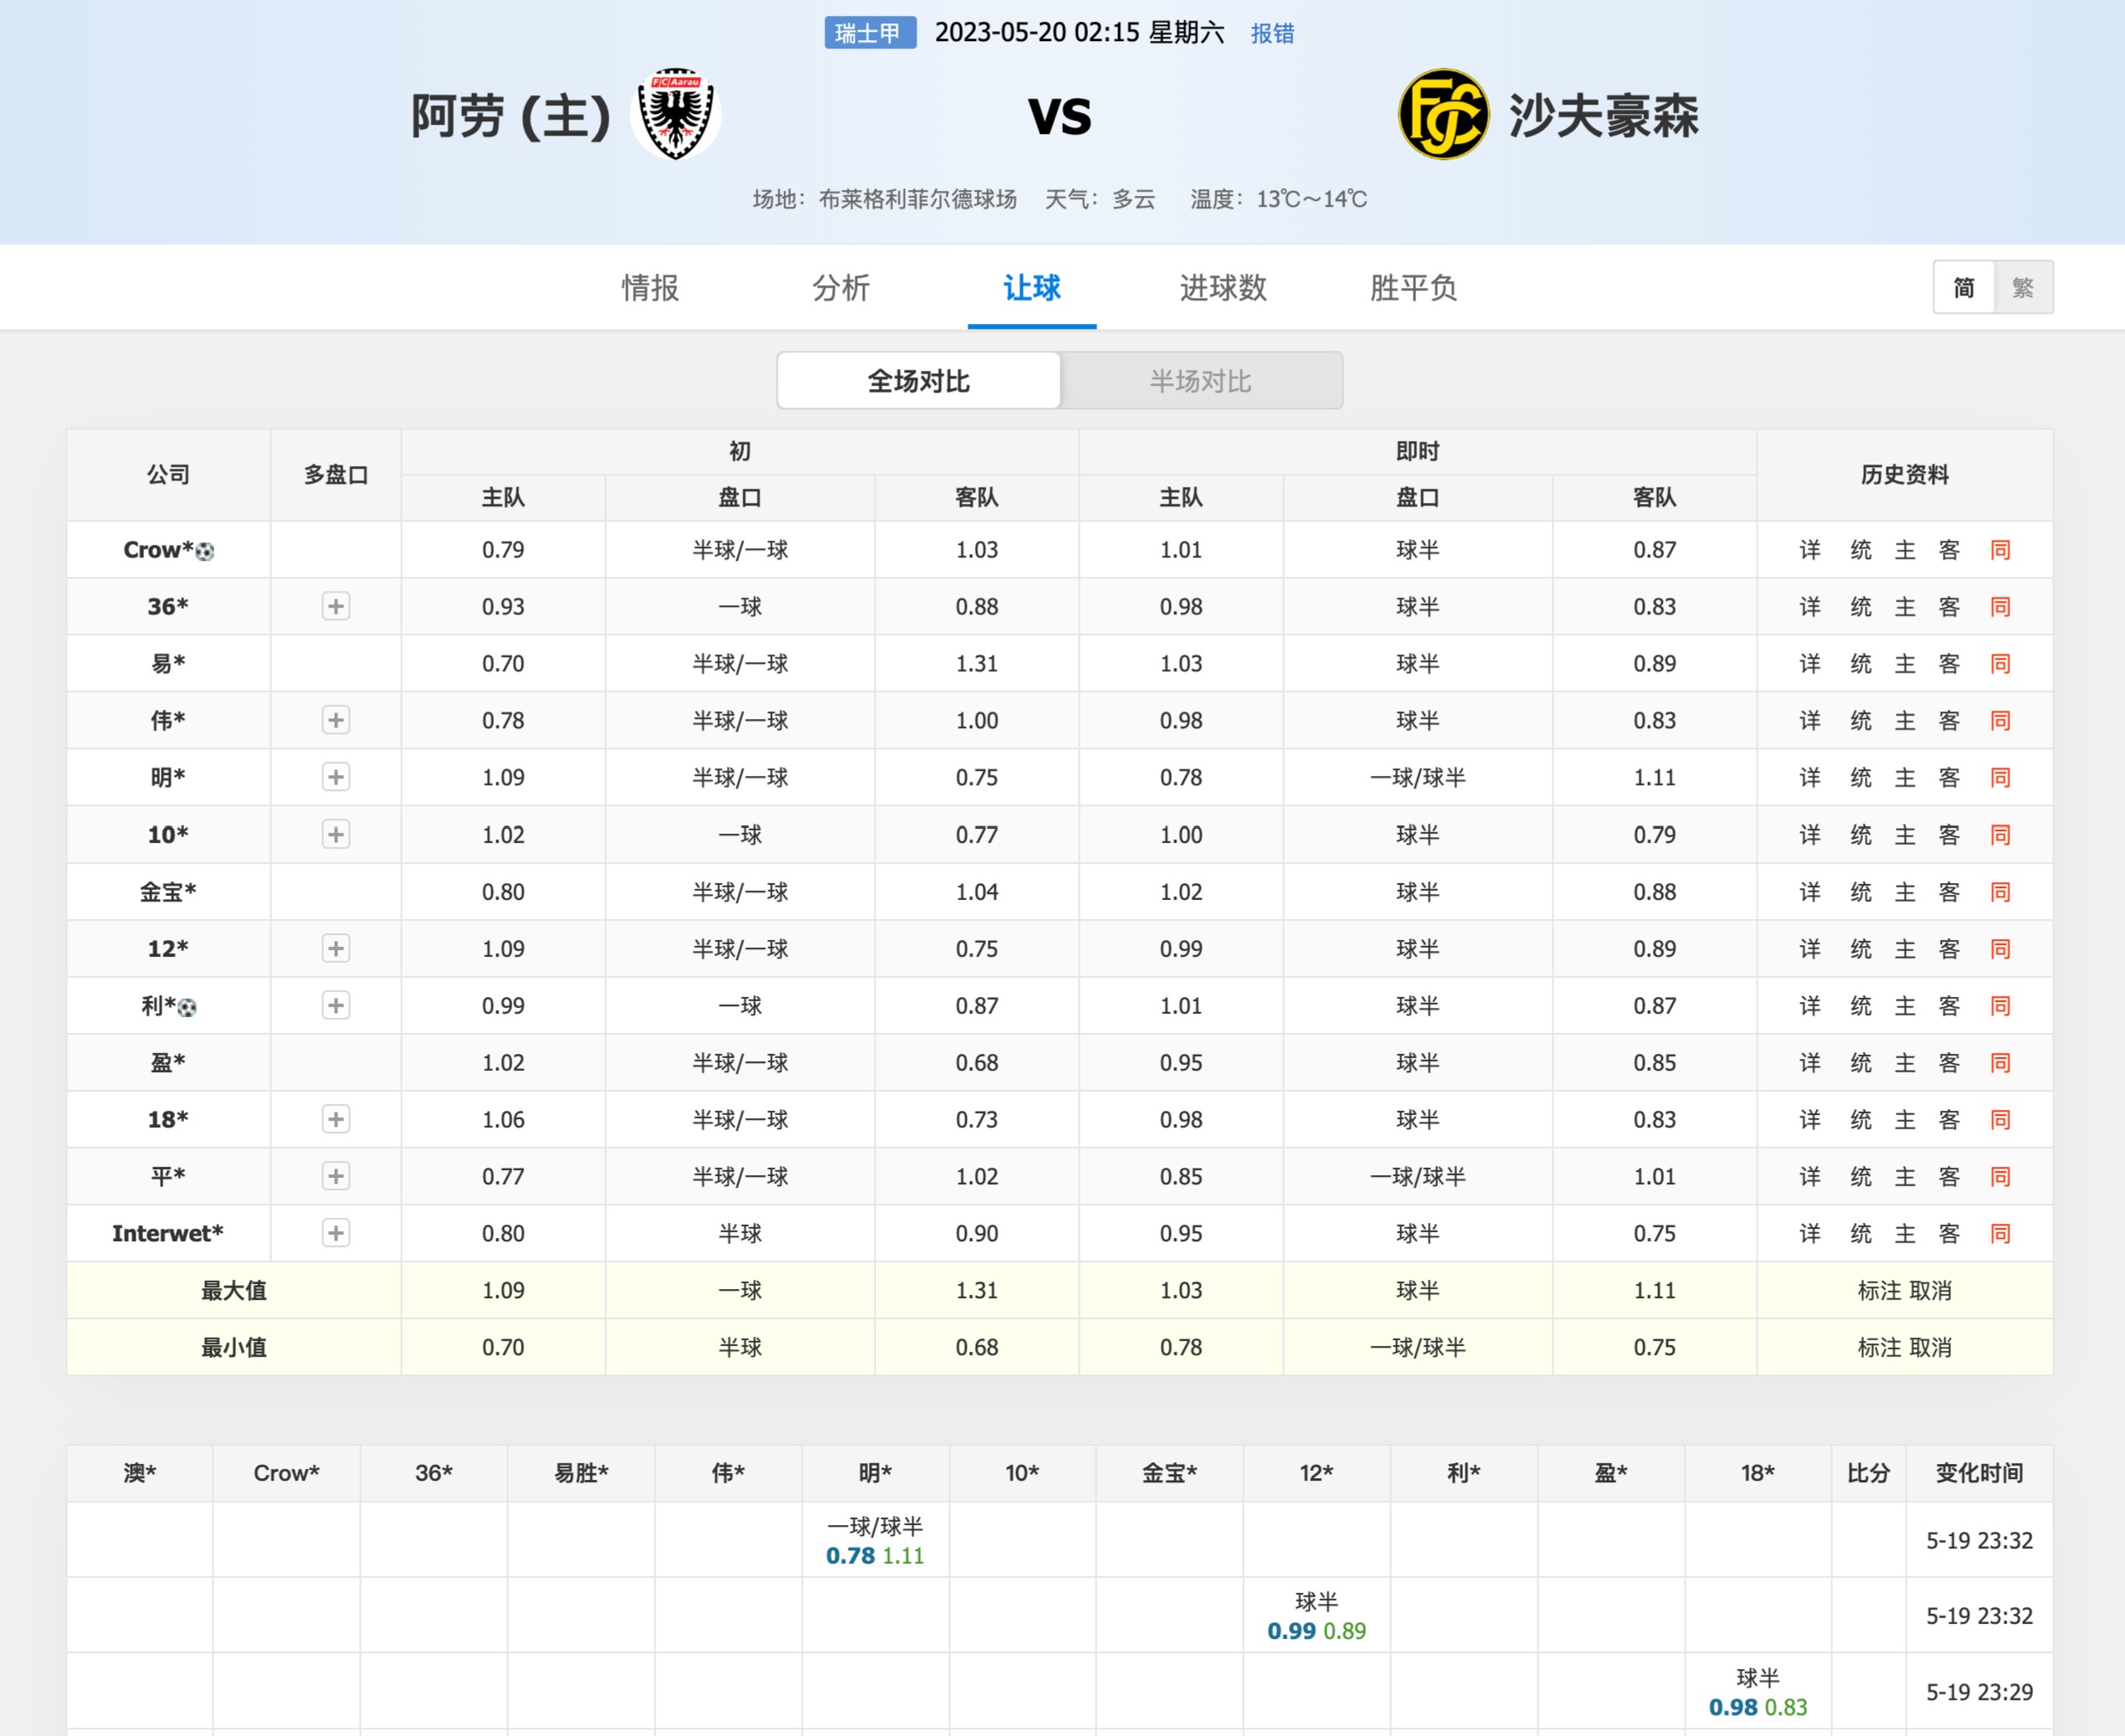This screenshot has height=1736, width=2125.
Task: Click 易胜* column header in change log
Action: pos(581,1472)
